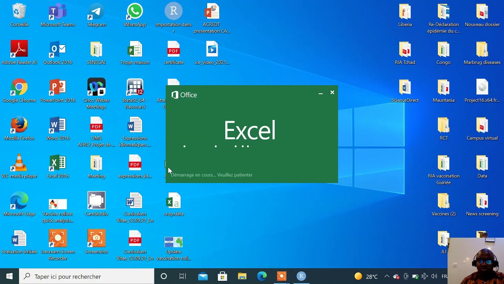Select the ice_video_2021 video file
This screenshot has width=504, height=284.
pyautogui.click(x=212, y=53)
